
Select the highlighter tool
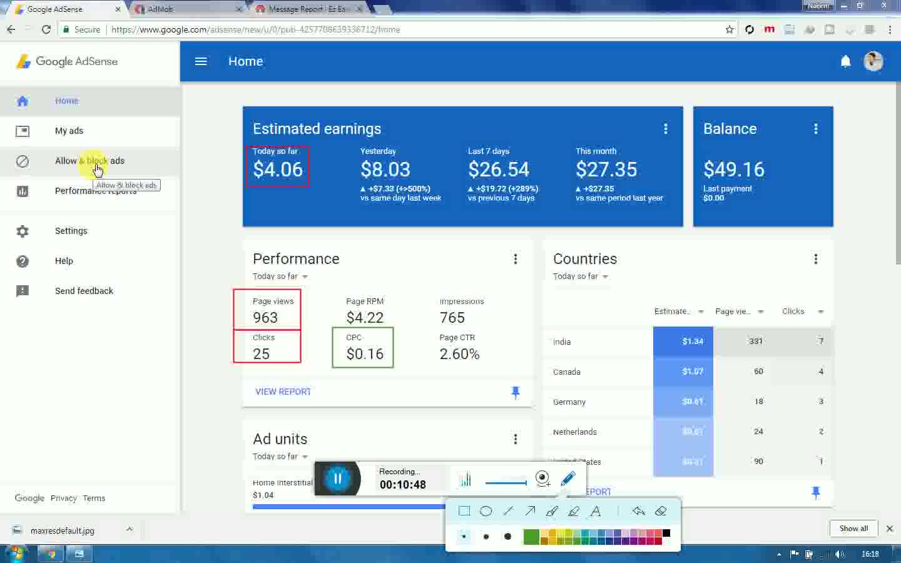(x=574, y=511)
